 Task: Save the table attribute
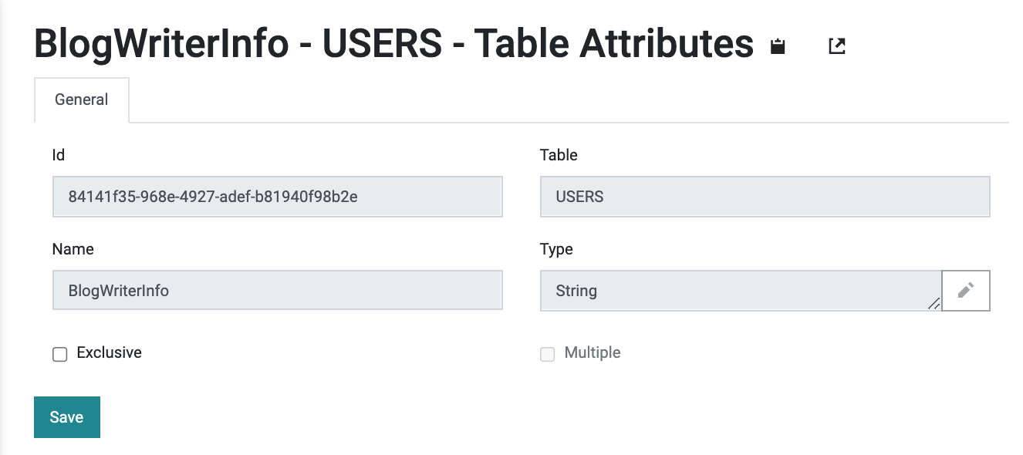[x=67, y=417]
